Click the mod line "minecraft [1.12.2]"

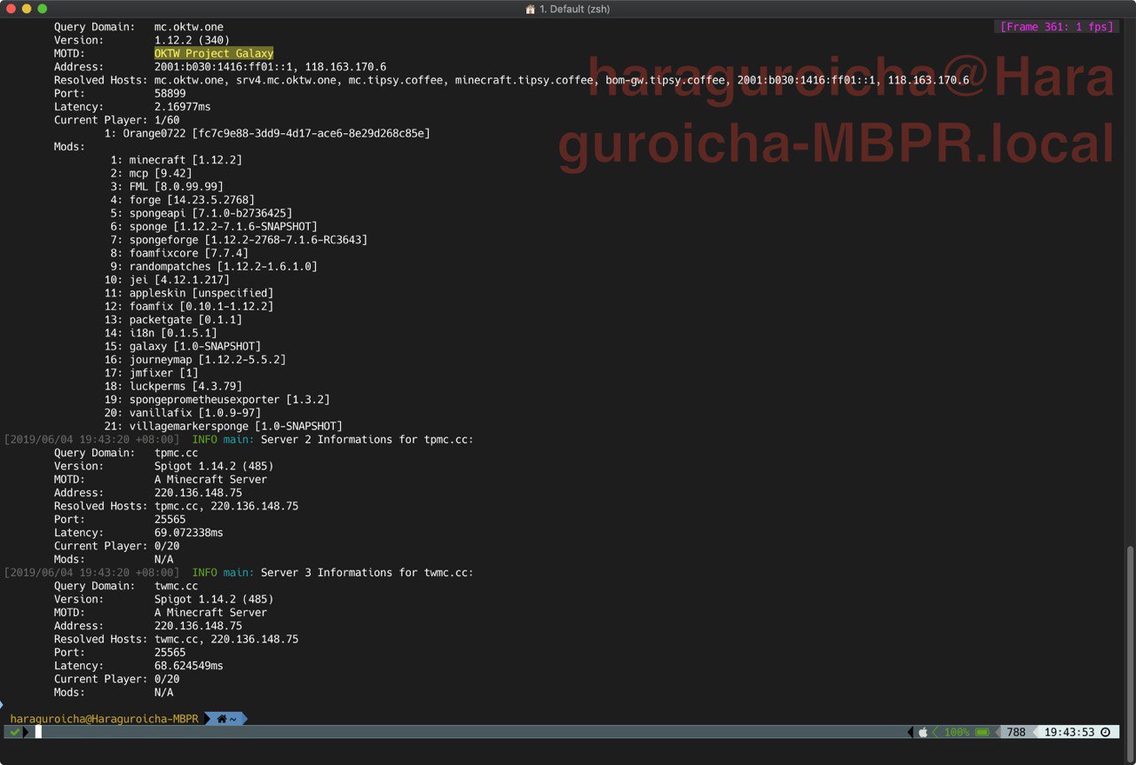coord(185,160)
